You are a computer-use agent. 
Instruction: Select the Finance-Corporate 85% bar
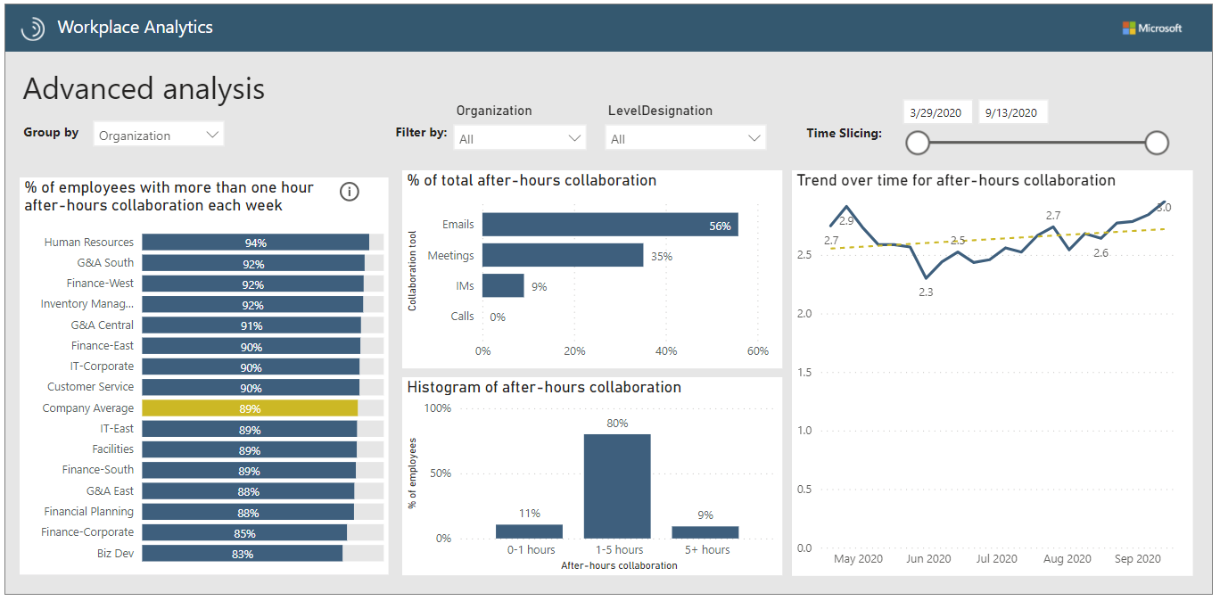point(244,532)
